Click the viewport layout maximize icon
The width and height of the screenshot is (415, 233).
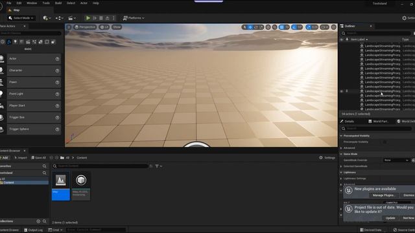point(333,27)
